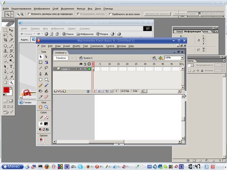The width and height of the screenshot is (227, 170).
Task: Click the Timeline button
Action: pyautogui.click(x=61, y=58)
